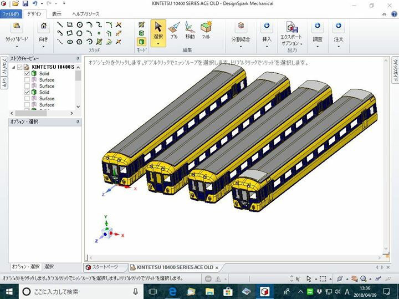The width and height of the screenshot is (399, 299).
Task: Click the structure tree scroll-down arrow
Action: pyautogui.click(x=78, y=107)
